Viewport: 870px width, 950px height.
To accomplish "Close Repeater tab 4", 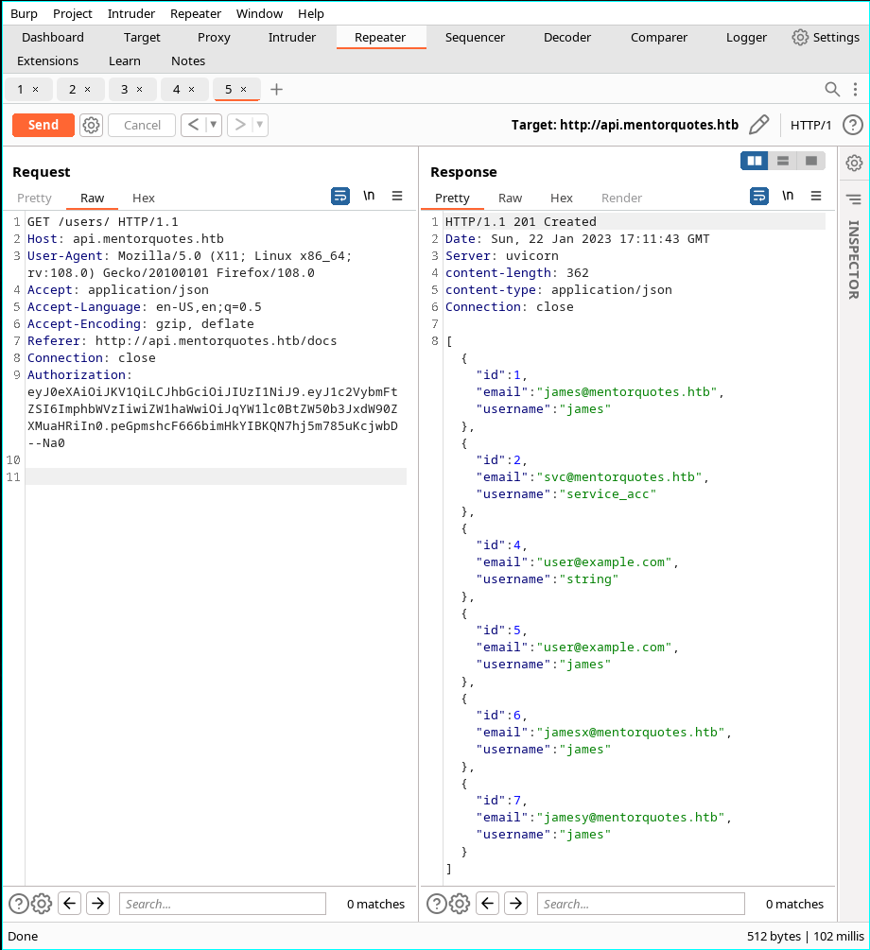I will [192, 90].
